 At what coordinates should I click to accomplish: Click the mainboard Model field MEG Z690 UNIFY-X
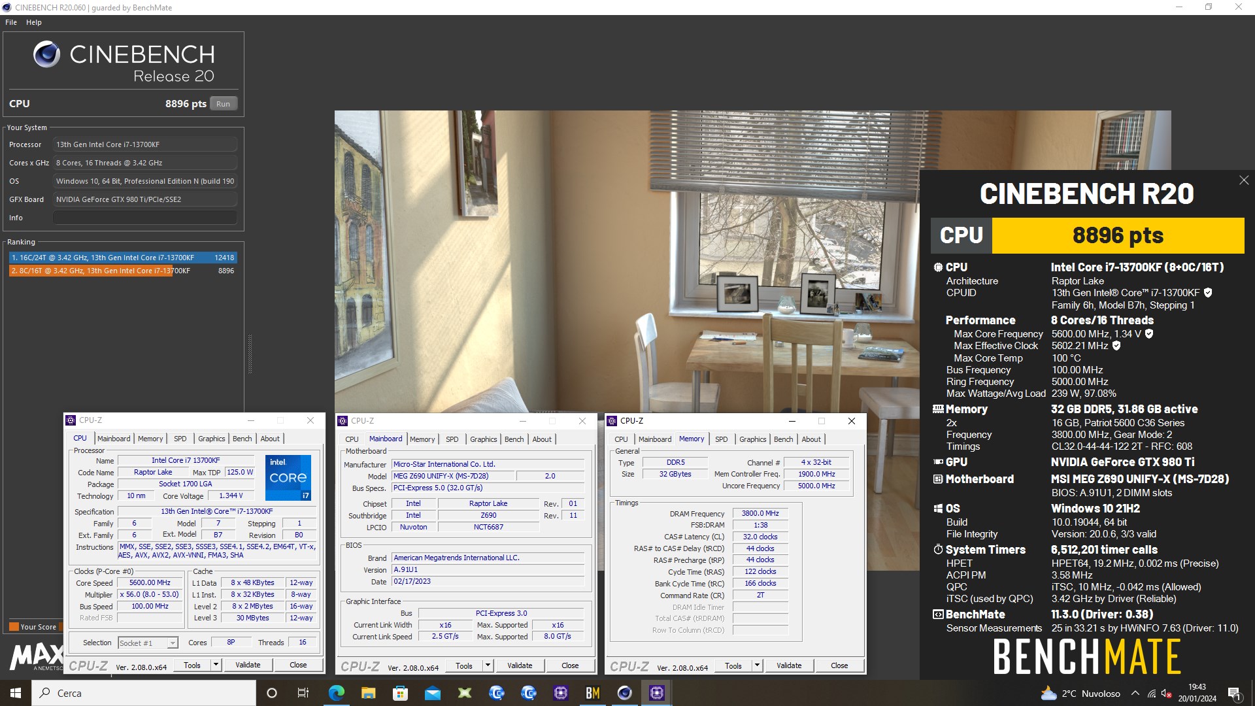pos(454,476)
